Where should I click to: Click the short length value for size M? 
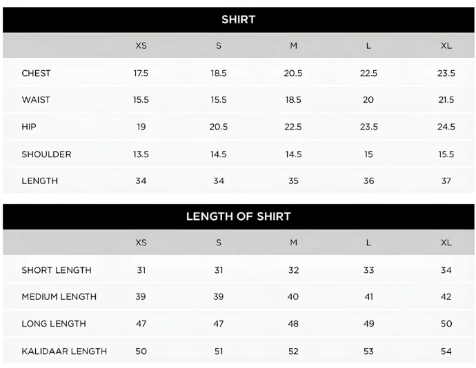coord(293,270)
